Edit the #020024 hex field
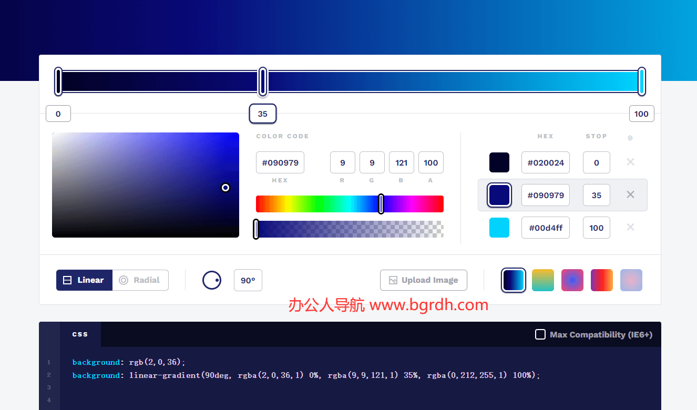The width and height of the screenshot is (697, 410). (x=546, y=162)
